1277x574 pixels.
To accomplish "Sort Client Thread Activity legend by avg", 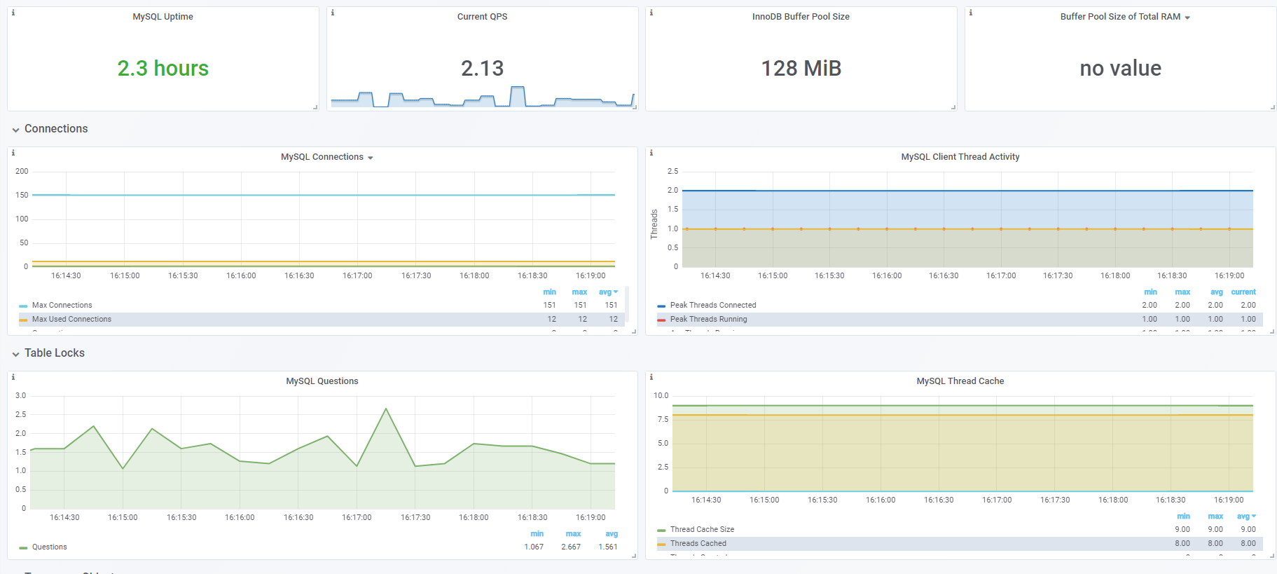I will point(1217,292).
